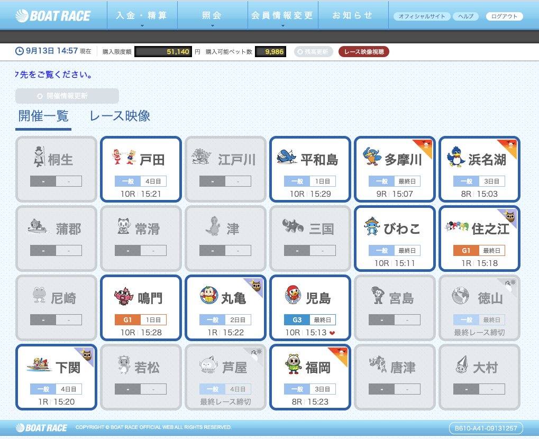This screenshot has width=539, height=439.
Task: Click the BOAT RACE logo in header
Action: 53,15
